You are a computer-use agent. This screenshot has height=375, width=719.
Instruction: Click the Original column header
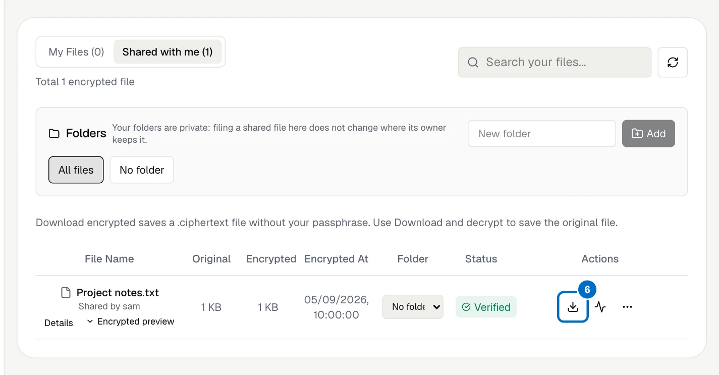211,259
